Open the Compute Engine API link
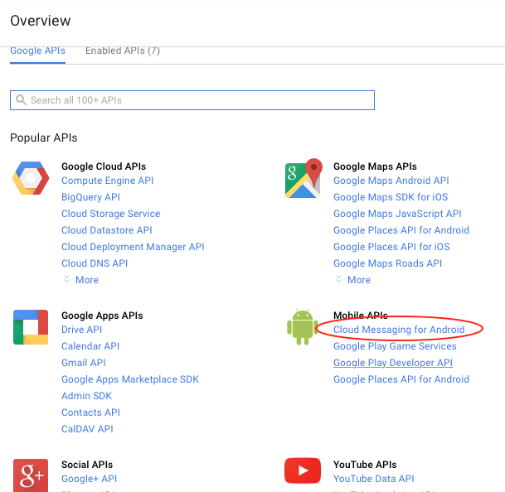This screenshot has height=492, width=505. 107,181
